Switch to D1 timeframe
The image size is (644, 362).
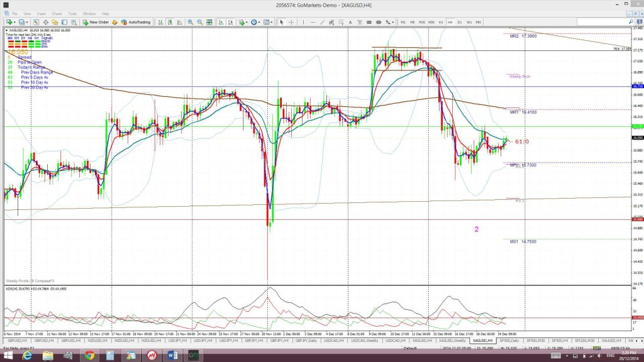tap(460, 22)
